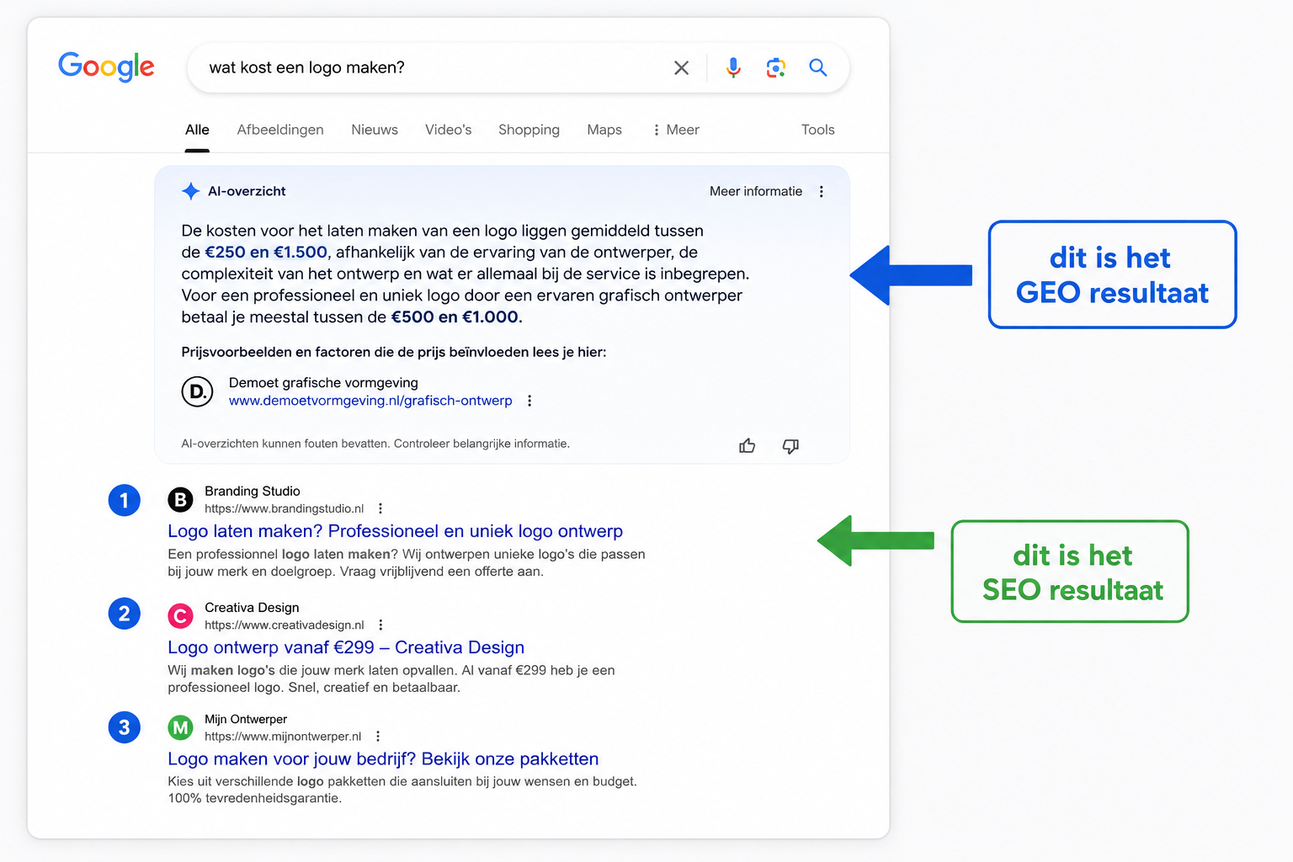
Task: Open www.demoetvormgeving.nl/grafisch-ontwerp link
Action: tap(370, 401)
